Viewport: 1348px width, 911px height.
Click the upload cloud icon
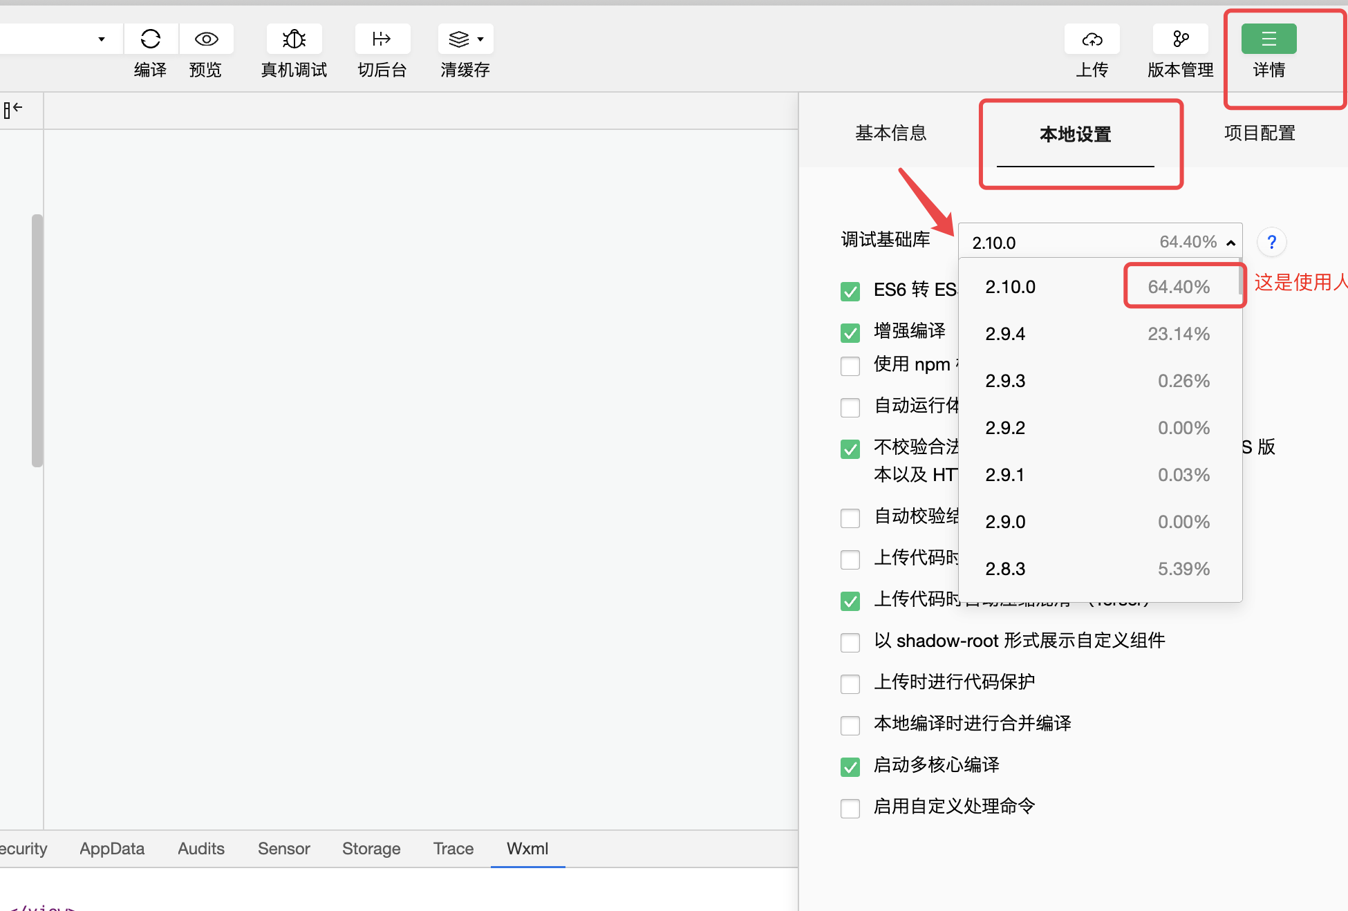click(x=1092, y=39)
